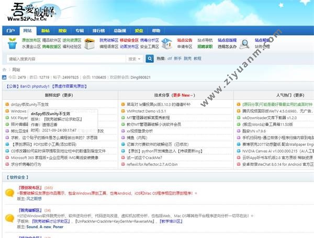Open the 病毒分析区 quick link
Screen dimensions: 314x238
[149, 40]
